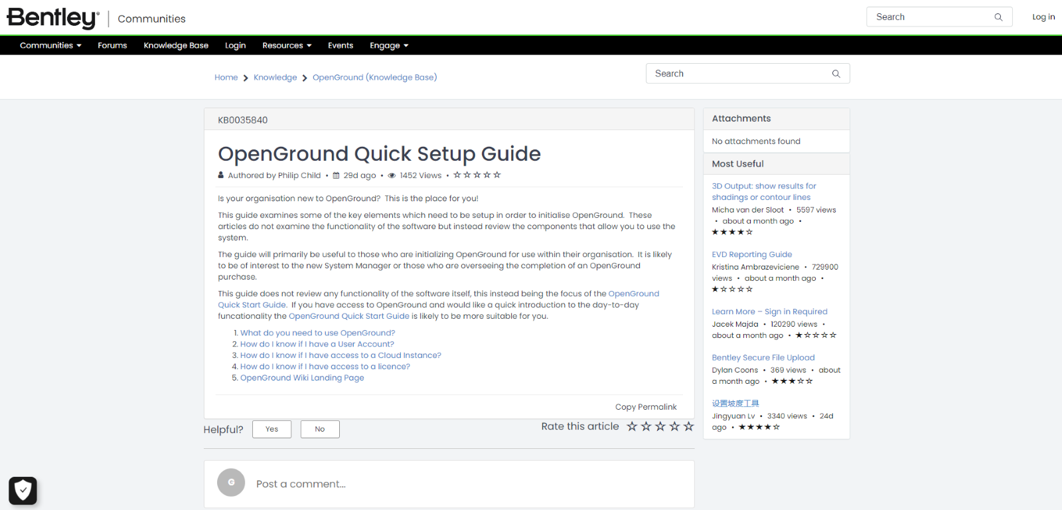Click the Yes helpful button
Viewport: 1062px width, 510px height.
(x=271, y=429)
